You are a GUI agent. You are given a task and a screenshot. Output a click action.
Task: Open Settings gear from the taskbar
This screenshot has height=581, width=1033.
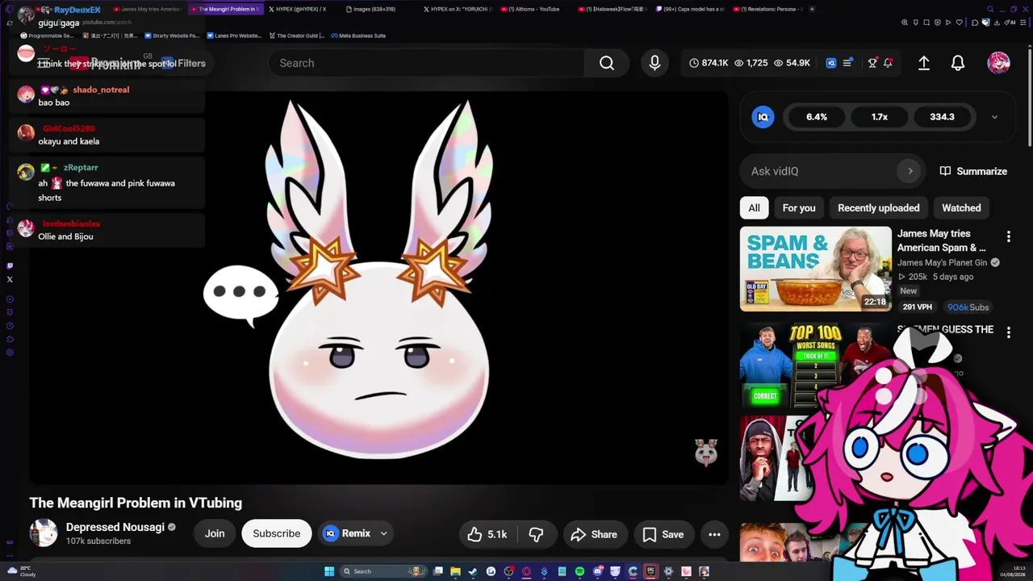point(668,571)
